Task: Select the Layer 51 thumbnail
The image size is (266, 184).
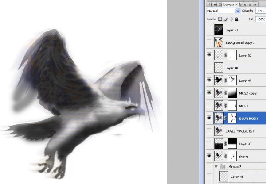Action: click(219, 30)
